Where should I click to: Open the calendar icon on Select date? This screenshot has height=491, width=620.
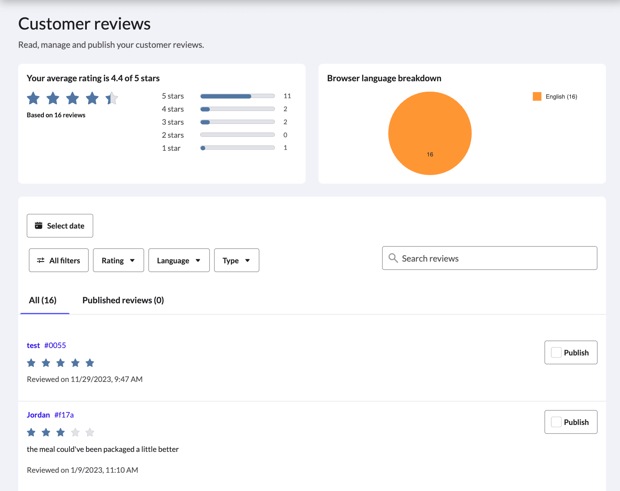39,226
